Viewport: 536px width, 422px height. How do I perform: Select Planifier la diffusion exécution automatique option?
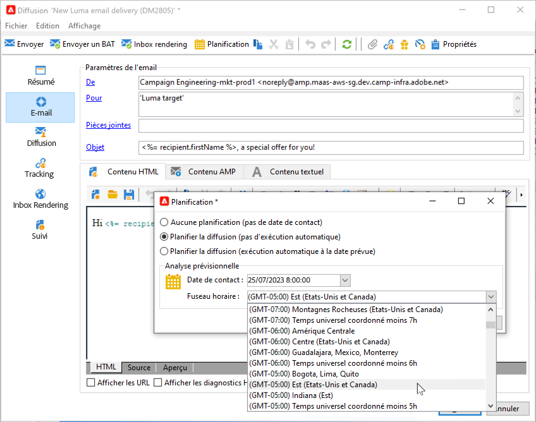pyautogui.click(x=164, y=251)
